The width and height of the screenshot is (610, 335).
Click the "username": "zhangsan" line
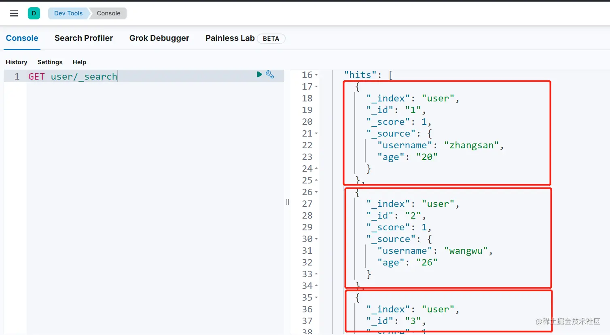pyautogui.click(x=441, y=145)
